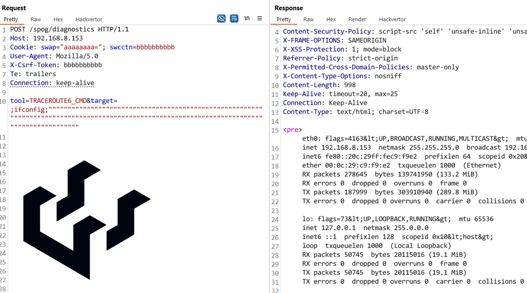This screenshot has height=293, width=527.
Task: Click the 'Connection: Keep-Alive' response header
Action: [x=325, y=103]
